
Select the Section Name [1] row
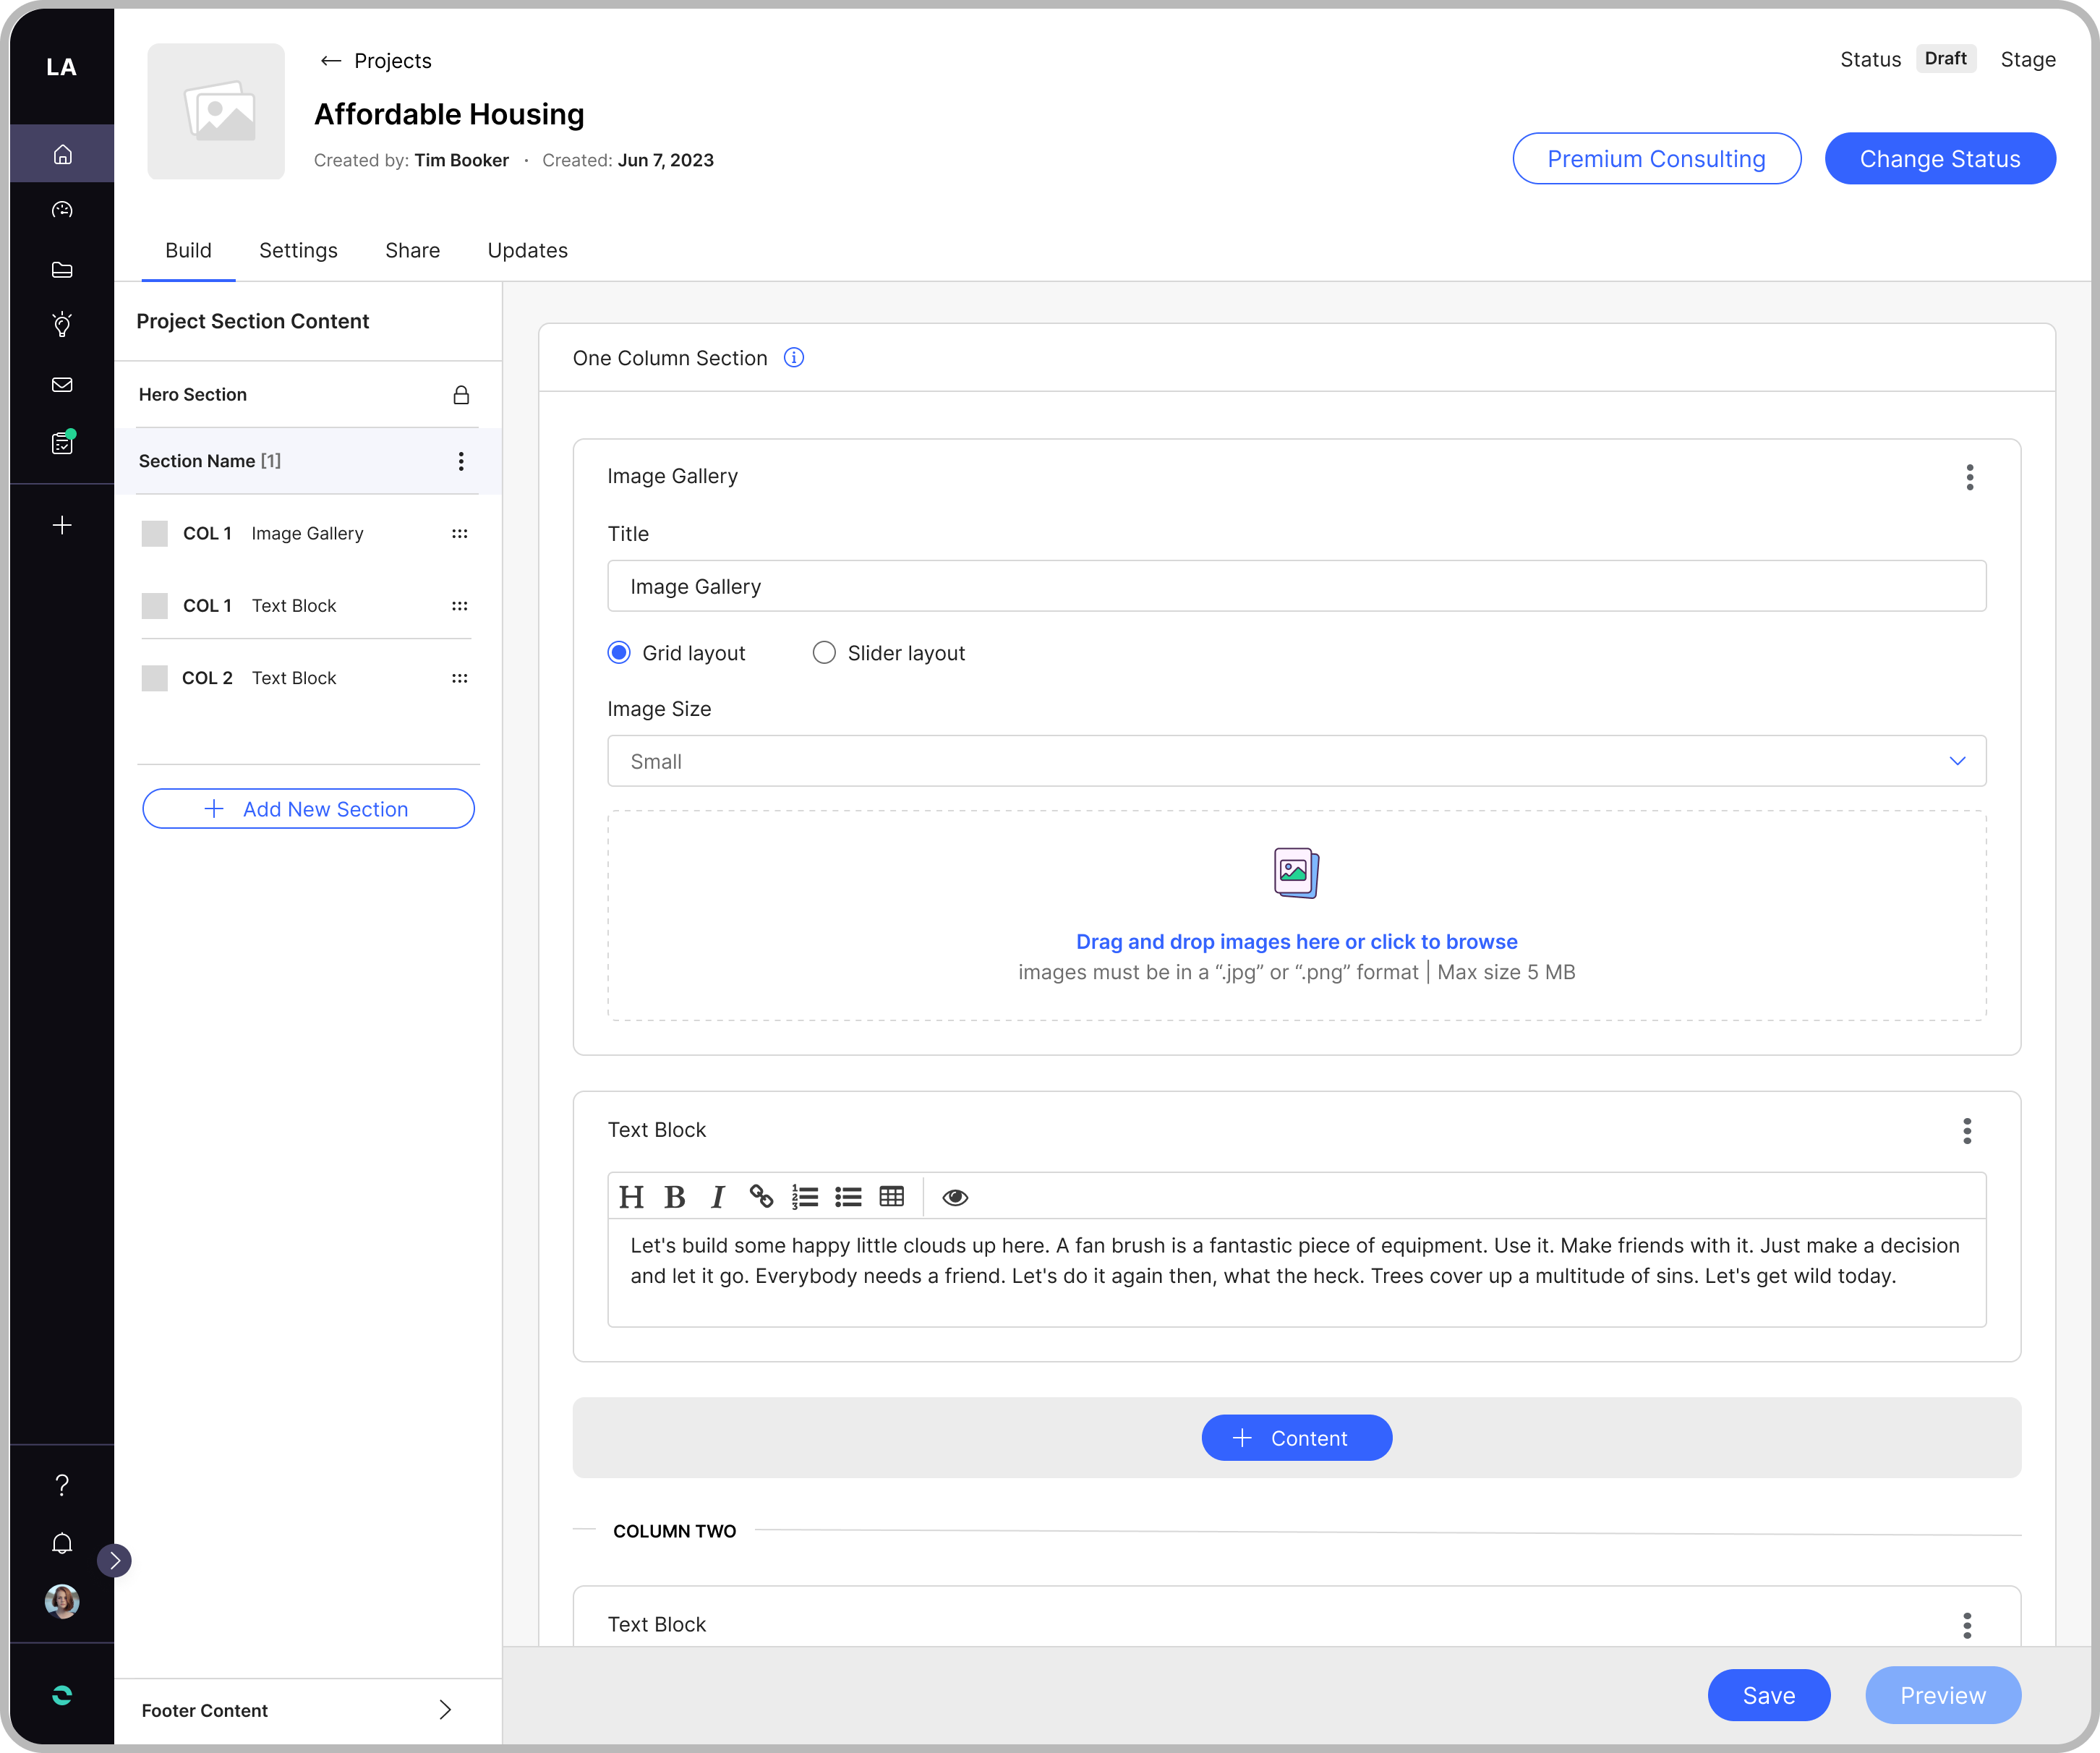(x=307, y=461)
